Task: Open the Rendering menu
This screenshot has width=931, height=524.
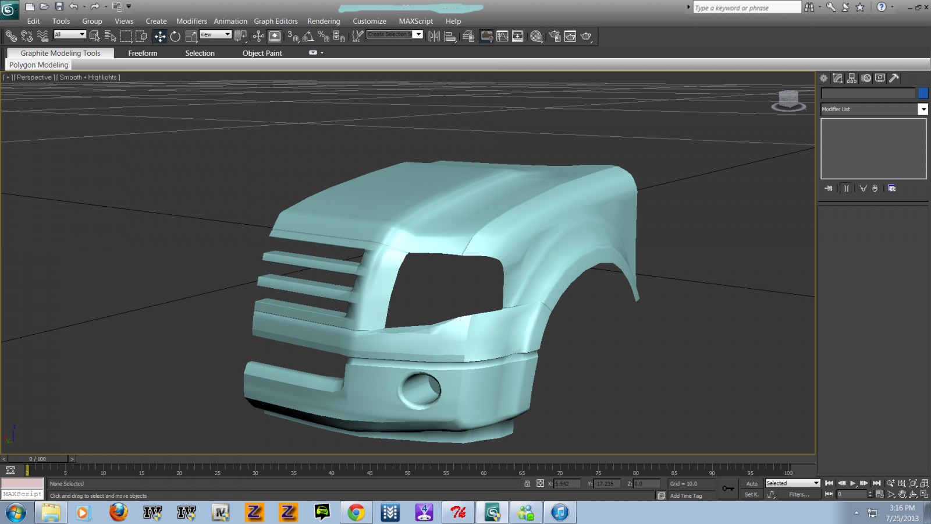Action: coord(324,22)
